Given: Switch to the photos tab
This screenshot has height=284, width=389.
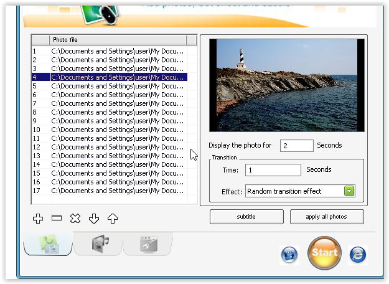Looking at the screenshot, I should pyautogui.click(x=48, y=244).
